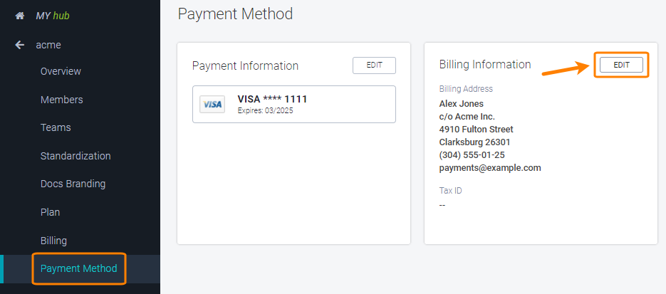
Task: Select the acme organization entry
Action: pyautogui.click(x=48, y=45)
